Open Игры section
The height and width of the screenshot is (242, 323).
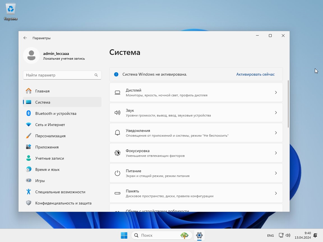pyautogui.click(x=62, y=181)
